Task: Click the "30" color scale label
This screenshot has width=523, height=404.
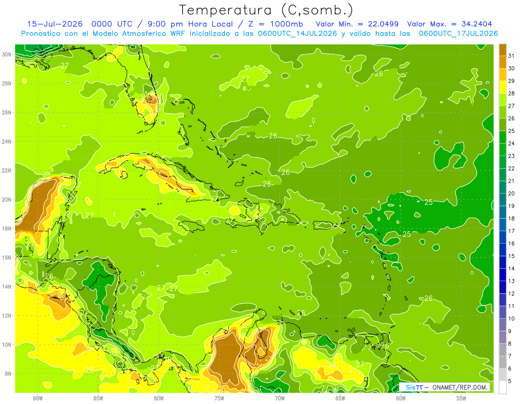Action: click(512, 68)
